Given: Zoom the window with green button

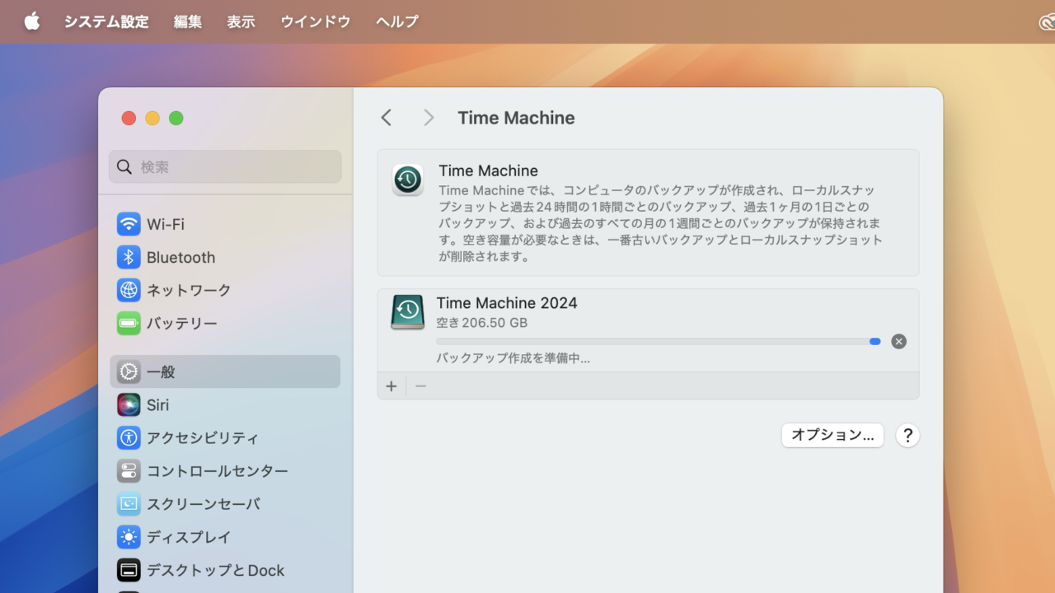Looking at the screenshot, I should pos(176,119).
